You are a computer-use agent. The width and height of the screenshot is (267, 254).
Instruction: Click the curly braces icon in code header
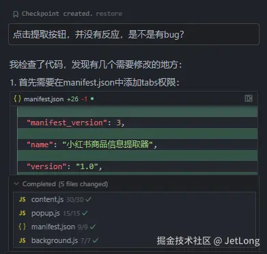(x=18, y=99)
